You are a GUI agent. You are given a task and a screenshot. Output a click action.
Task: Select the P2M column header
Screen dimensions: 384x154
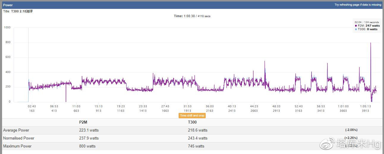coord(84,122)
